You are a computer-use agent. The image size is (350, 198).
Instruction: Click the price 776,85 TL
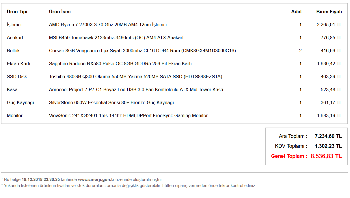[x=331, y=38]
